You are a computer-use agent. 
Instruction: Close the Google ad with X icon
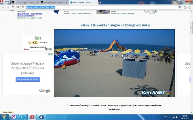52,54
